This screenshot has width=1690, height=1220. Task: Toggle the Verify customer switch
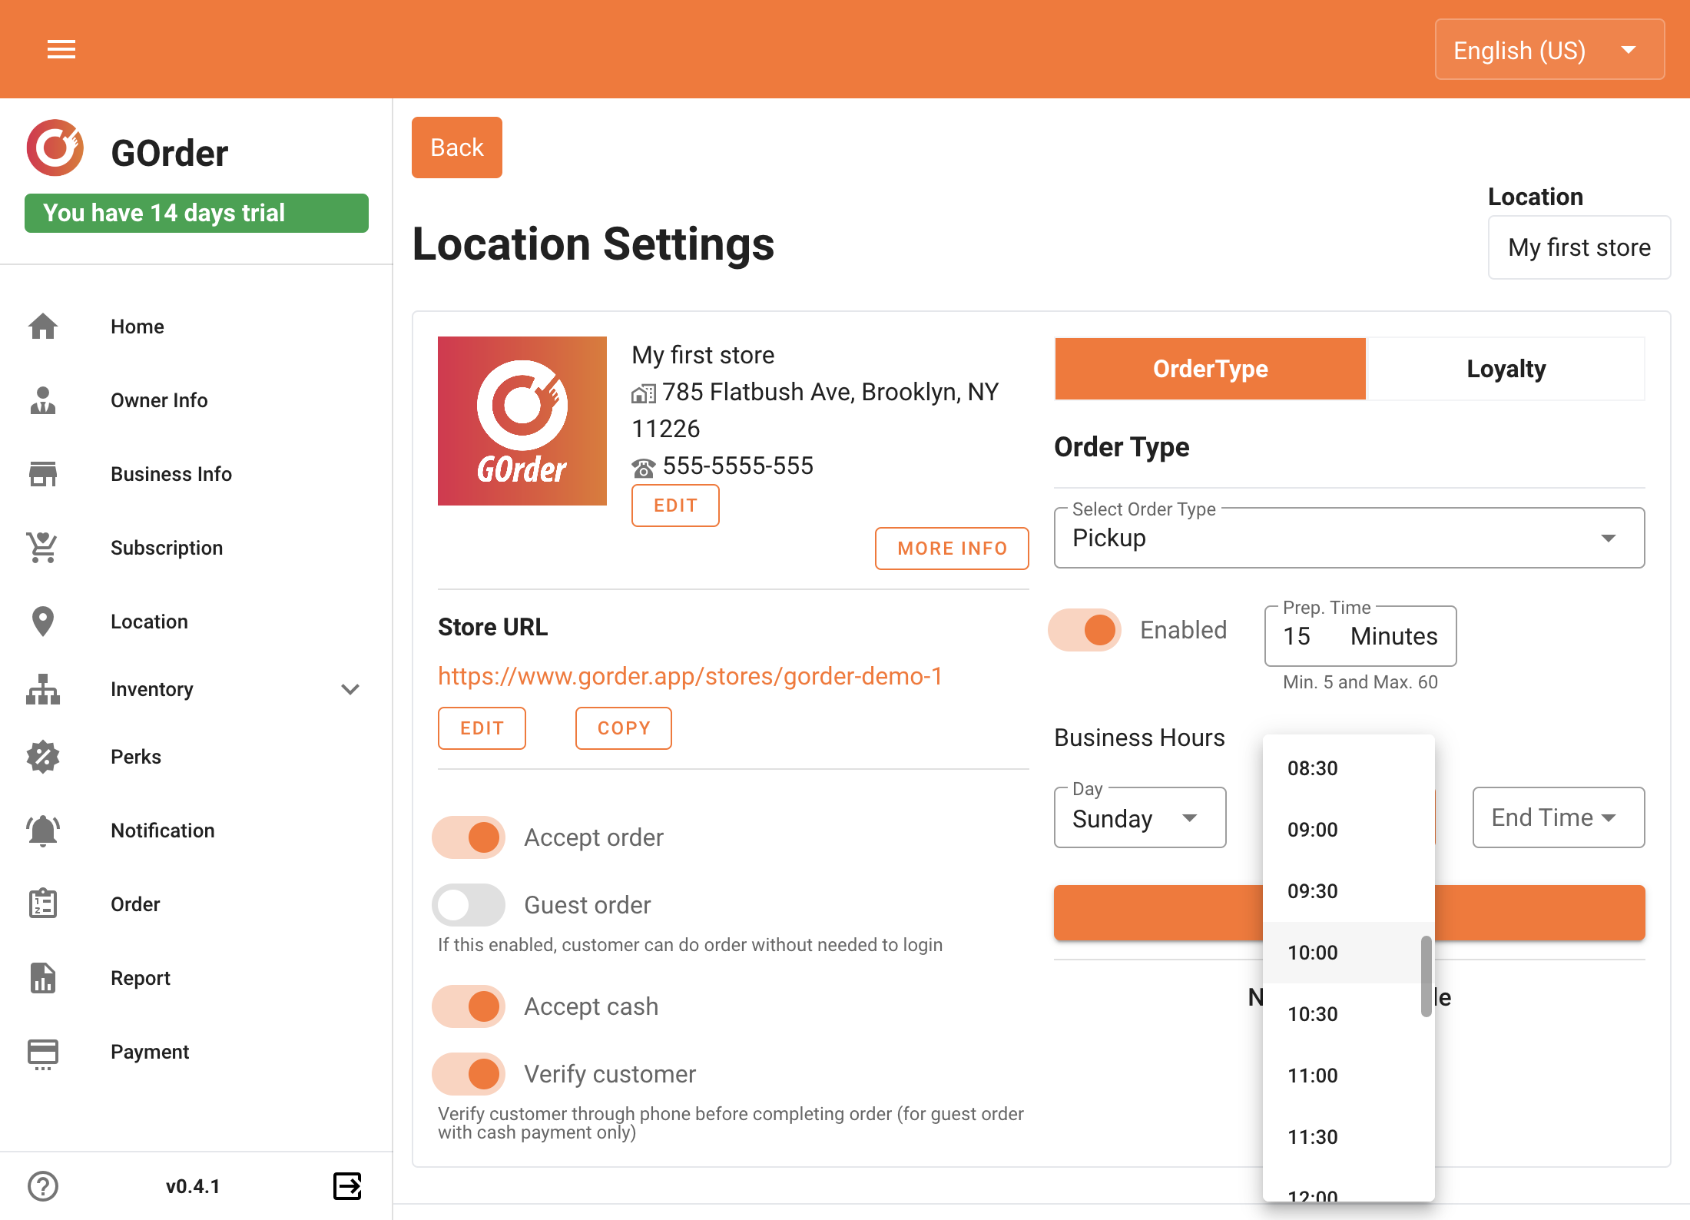tap(469, 1074)
